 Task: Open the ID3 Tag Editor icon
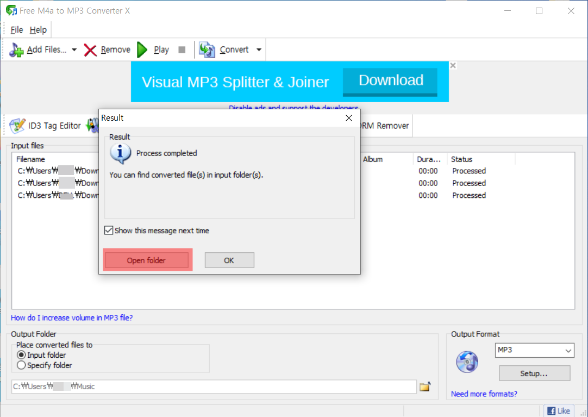point(17,126)
